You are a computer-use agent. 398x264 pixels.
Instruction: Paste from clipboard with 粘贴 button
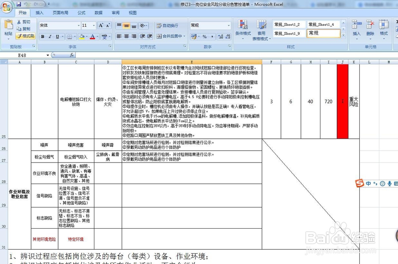pos(8,30)
